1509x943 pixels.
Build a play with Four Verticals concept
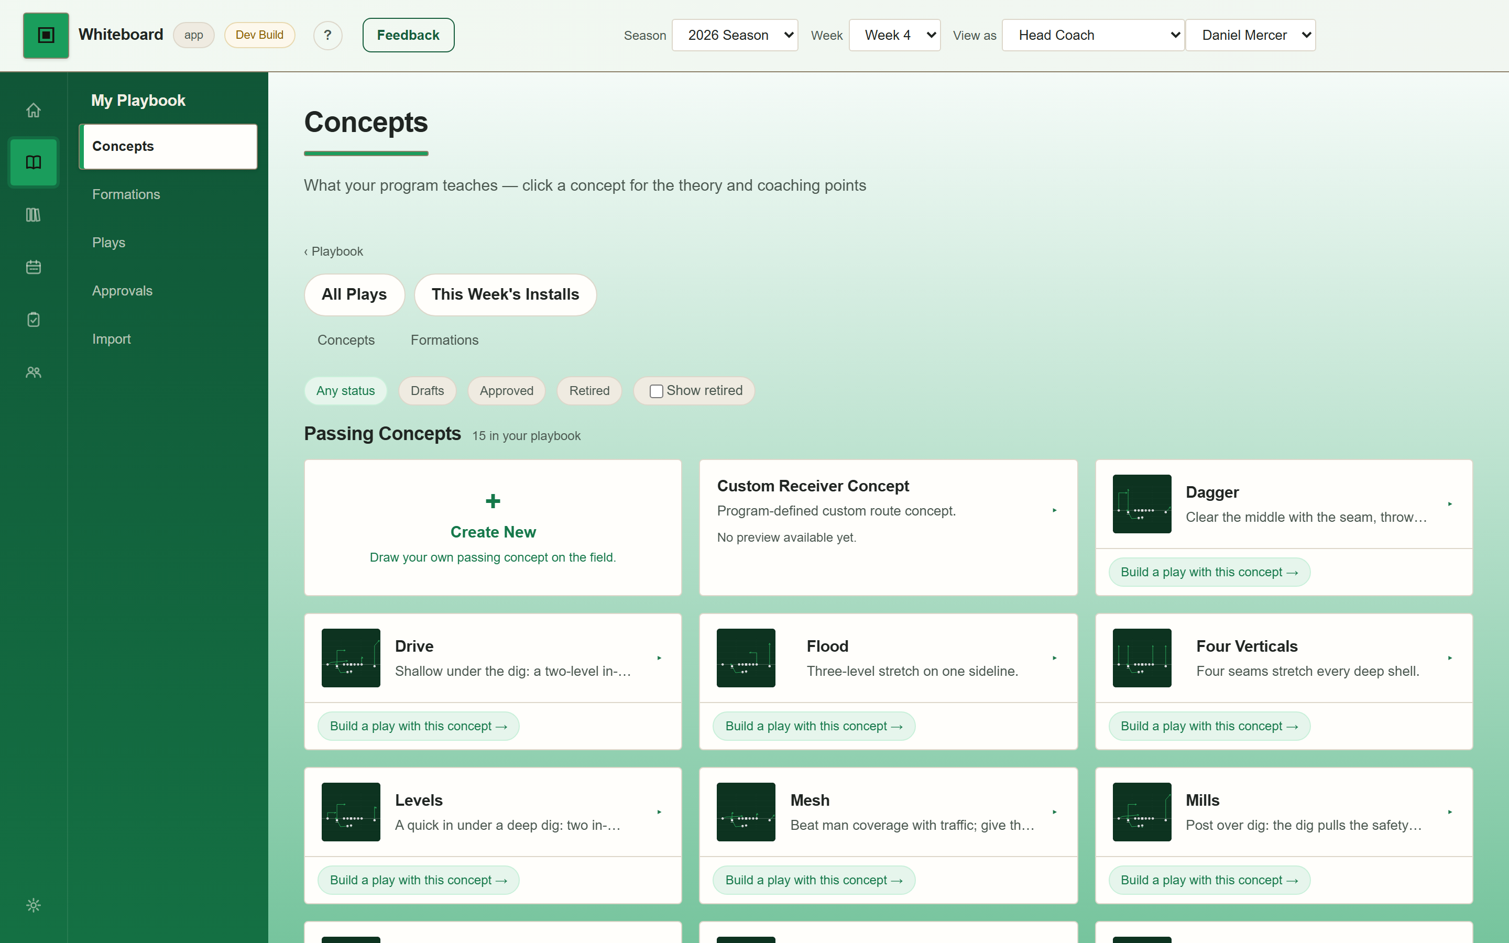[x=1209, y=726]
